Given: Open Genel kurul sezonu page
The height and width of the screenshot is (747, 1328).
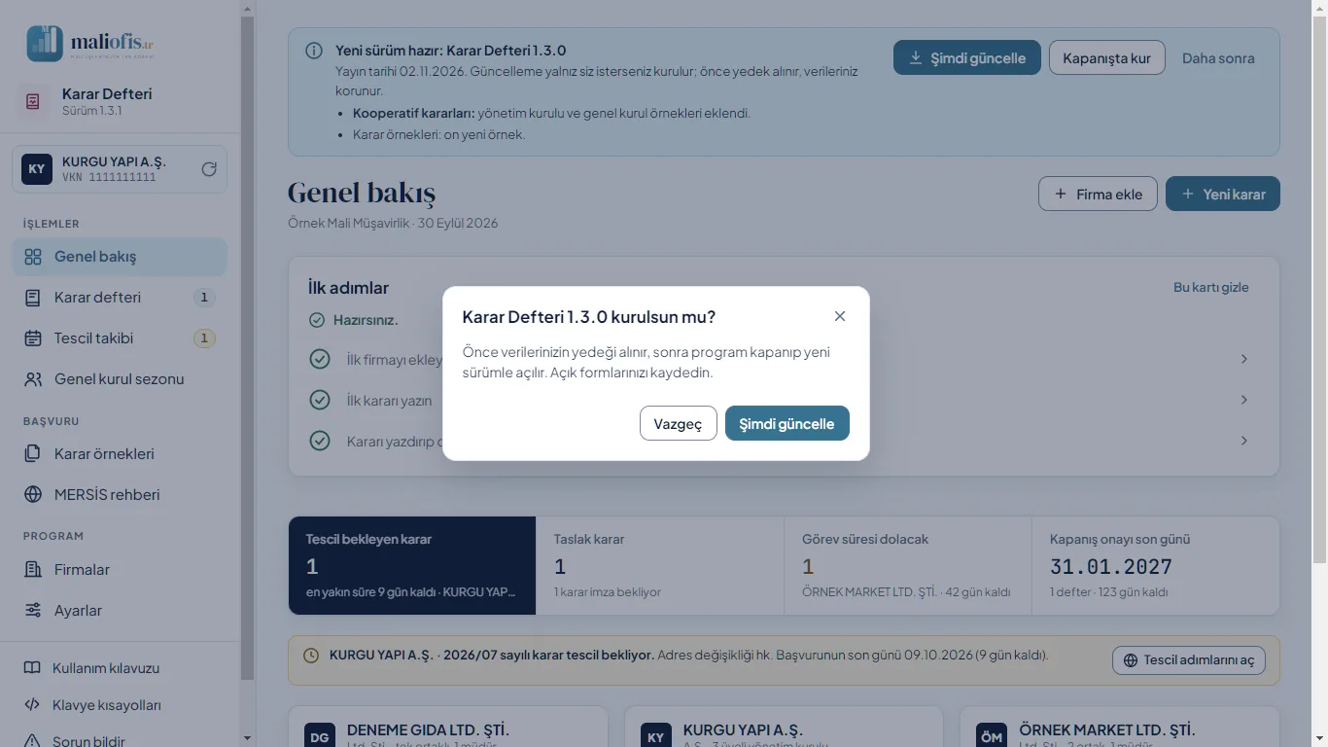Looking at the screenshot, I should [x=120, y=379].
